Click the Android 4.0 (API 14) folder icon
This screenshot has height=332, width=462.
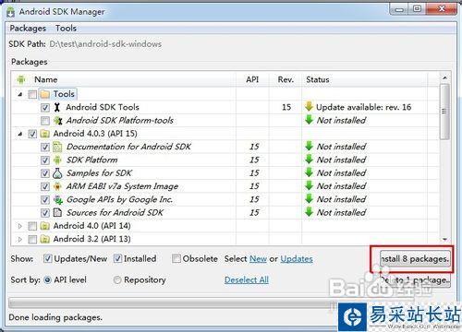[45, 226]
